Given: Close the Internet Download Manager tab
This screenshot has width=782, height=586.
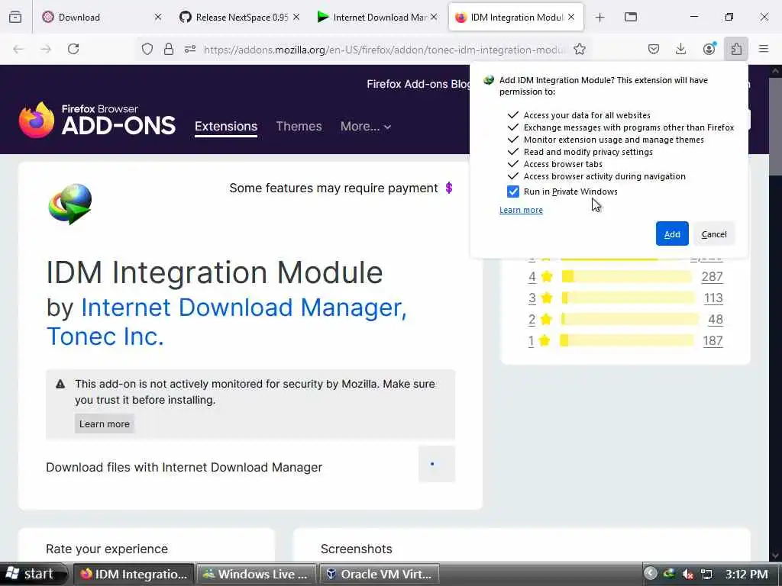Looking at the screenshot, I should [x=434, y=17].
